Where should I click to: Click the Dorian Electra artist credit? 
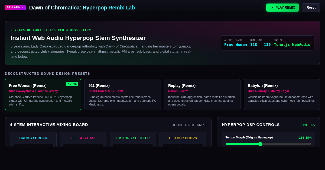(178, 91)
